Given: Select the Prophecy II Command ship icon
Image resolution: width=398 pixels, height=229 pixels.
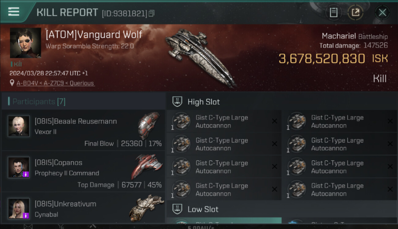Looking at the screenshot, I should [147, 167].
